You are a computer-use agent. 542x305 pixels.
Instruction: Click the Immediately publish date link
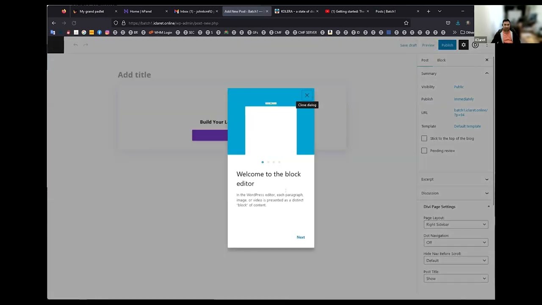tap(464, 99)
